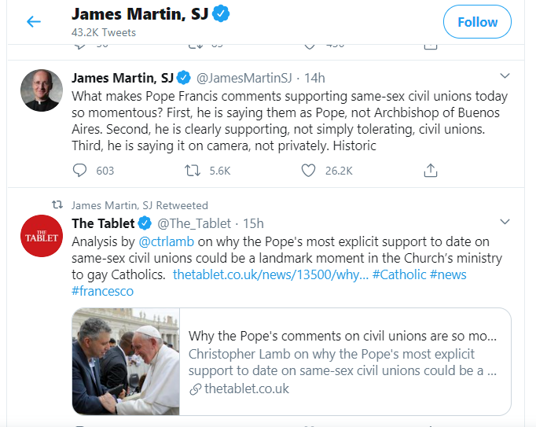The width and height of the screenshot is (536, 427).
Task: Open the @ctrlamb mention
Action: click(x=167, y=241)
